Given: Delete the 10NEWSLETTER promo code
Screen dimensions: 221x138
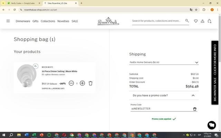Looking at the screenshot, I should click(x=195, y=109).
